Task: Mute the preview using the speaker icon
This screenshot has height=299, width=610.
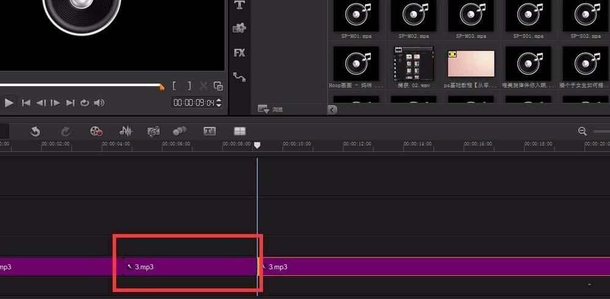Action: (99, 103)
